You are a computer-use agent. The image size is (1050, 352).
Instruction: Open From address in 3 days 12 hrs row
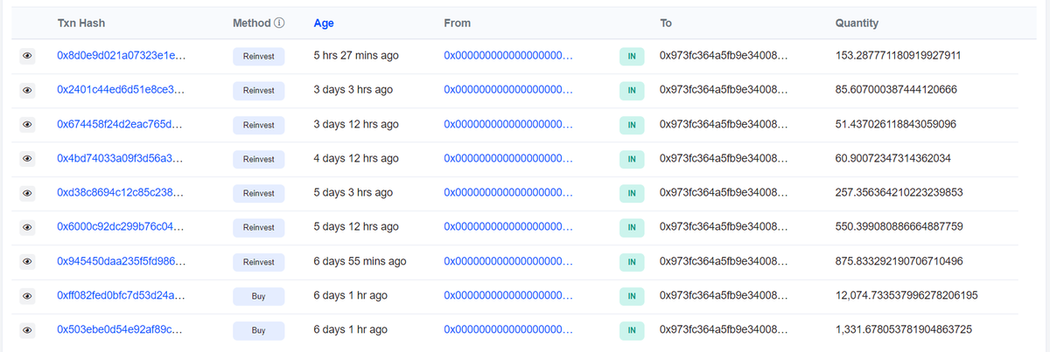508,124
